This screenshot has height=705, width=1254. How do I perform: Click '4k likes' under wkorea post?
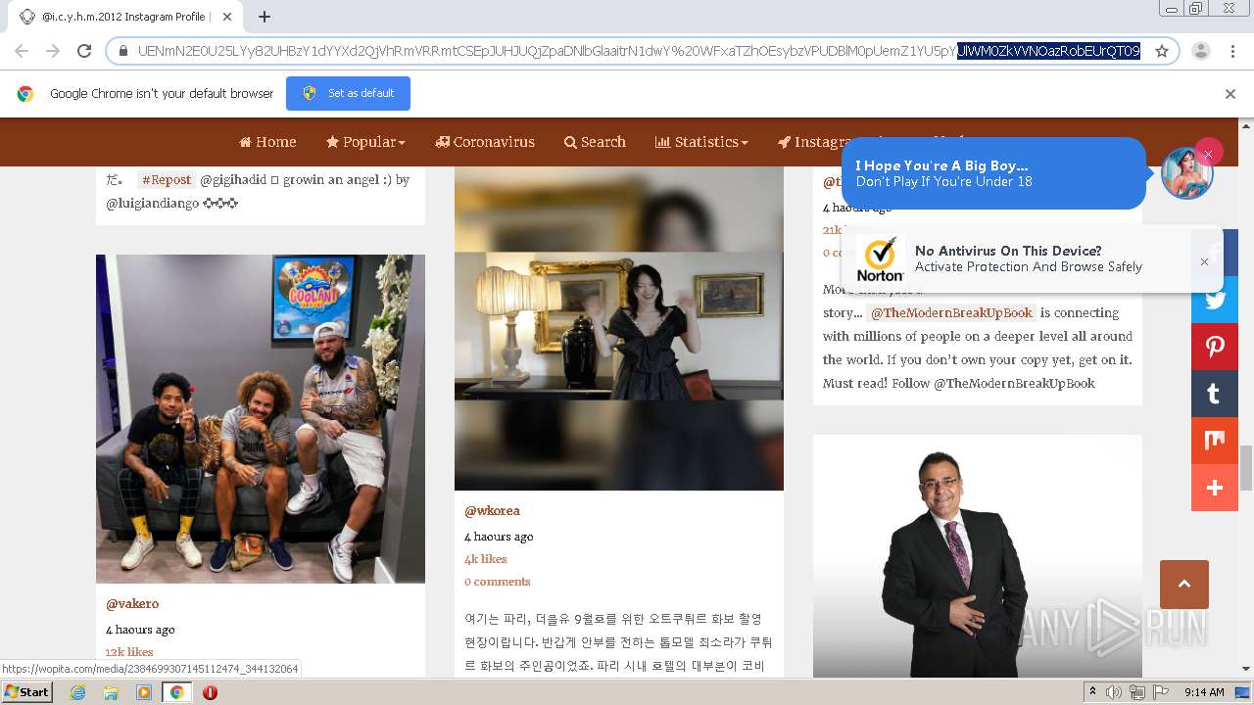pos(486,559)
